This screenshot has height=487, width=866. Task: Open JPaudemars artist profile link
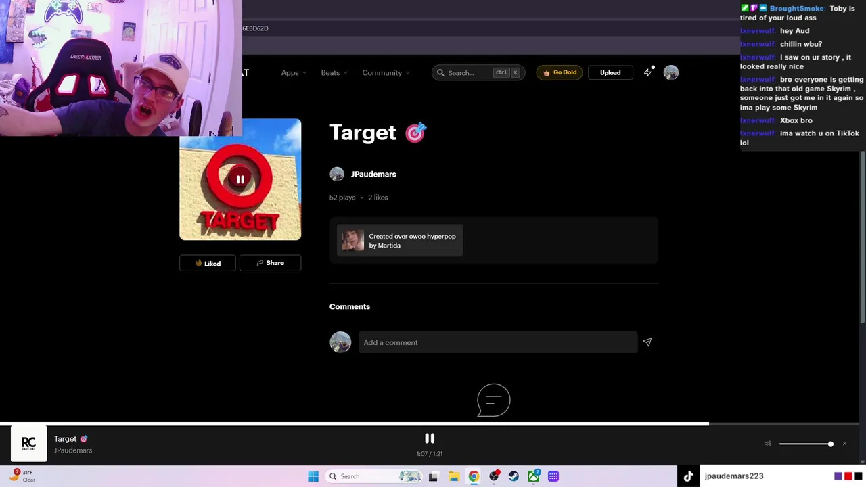click(x=373, y=174)
